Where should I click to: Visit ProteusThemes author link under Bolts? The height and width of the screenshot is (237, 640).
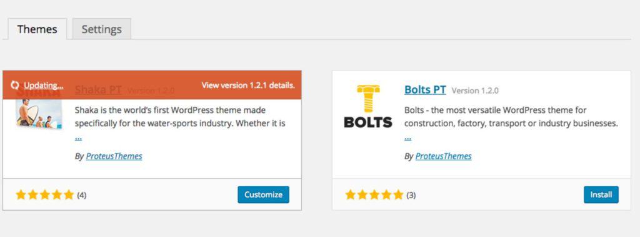(x=443, y=156)
